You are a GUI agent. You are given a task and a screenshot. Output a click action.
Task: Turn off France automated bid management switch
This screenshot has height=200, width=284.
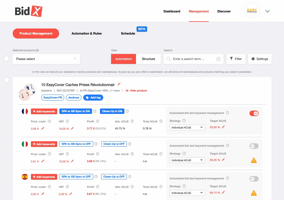[x=254, y=113]
